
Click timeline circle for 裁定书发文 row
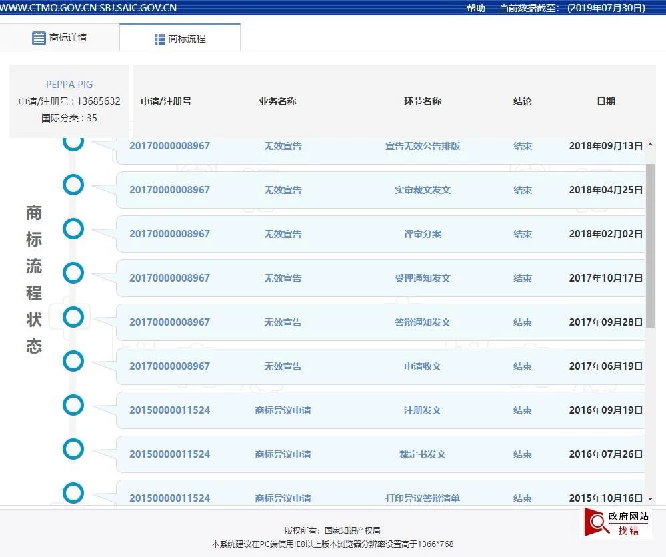point(73,449)
